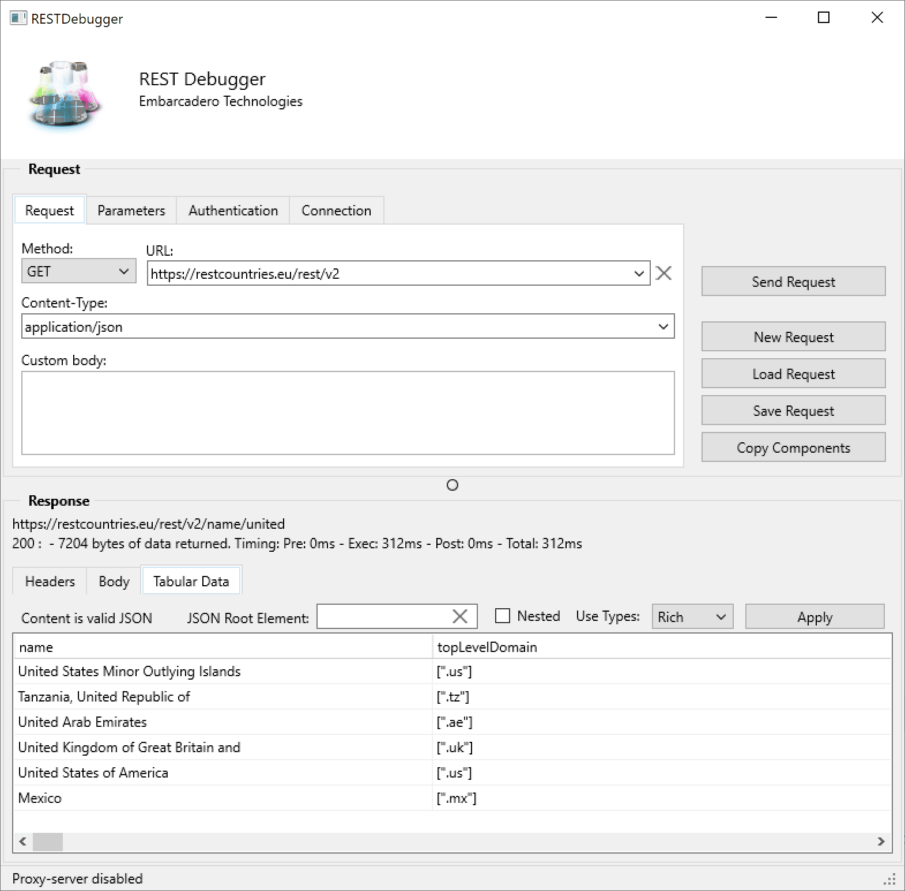The height and width of the screenshot is (891, 905).
Task: Open the Use Types dropdown showing Rich
Action: 692,616
